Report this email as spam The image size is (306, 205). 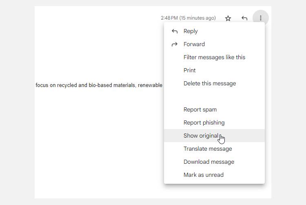pos(200,109)
